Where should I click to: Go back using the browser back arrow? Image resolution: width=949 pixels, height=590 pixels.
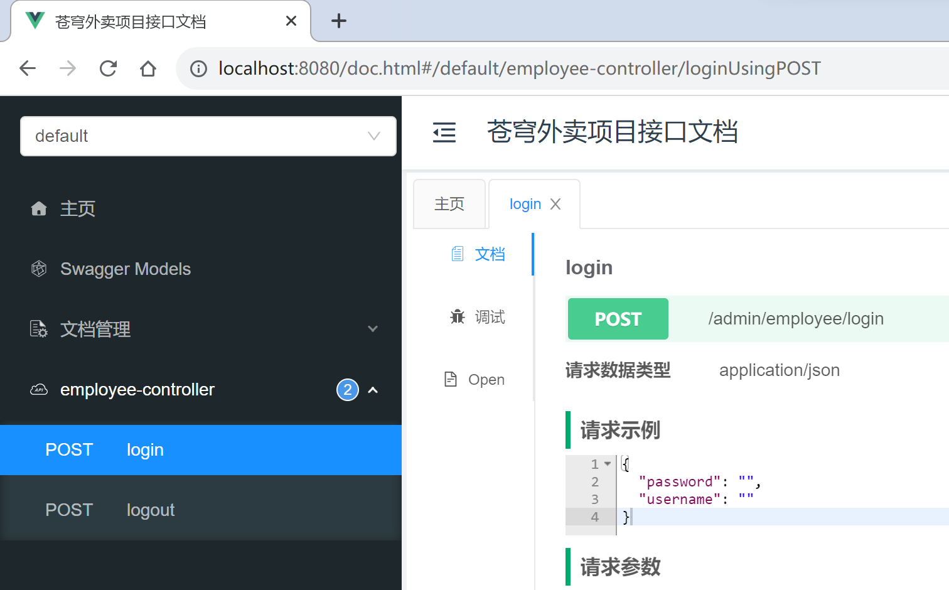pyautogui.click(x=28, y=68)
